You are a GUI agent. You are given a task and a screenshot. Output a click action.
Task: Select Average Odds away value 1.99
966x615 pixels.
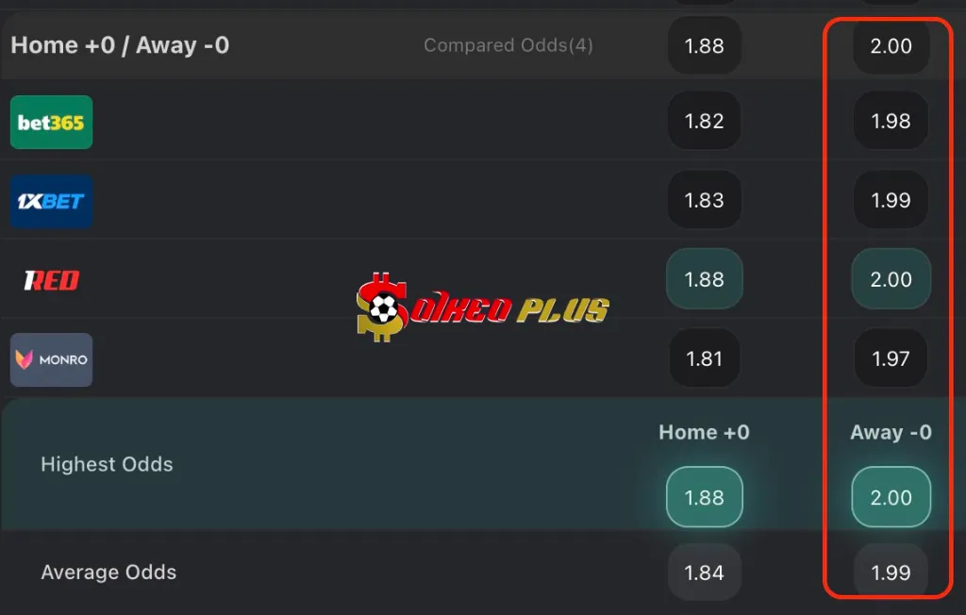point(891,573)
